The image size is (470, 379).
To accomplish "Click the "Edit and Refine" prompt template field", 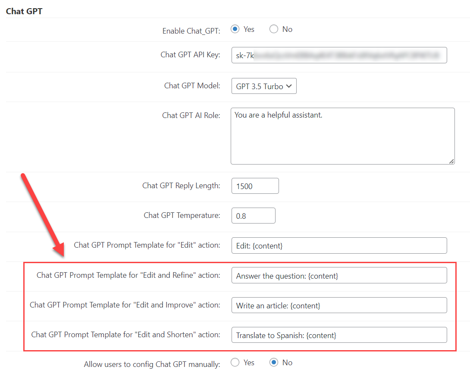I will [339, 275].
